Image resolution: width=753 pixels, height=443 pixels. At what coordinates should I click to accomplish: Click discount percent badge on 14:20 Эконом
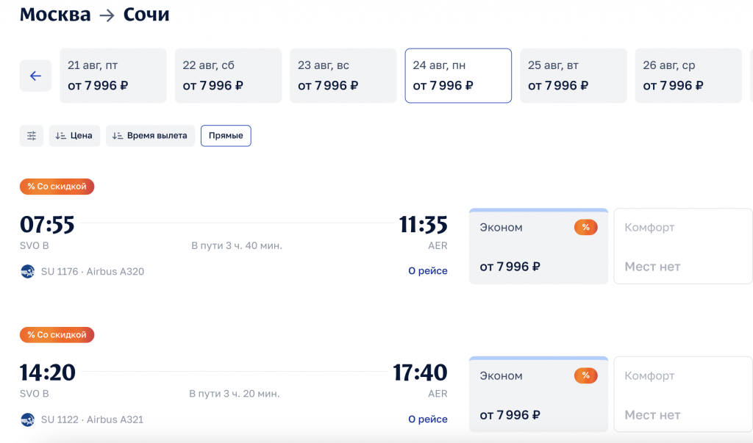pos(585,376)
